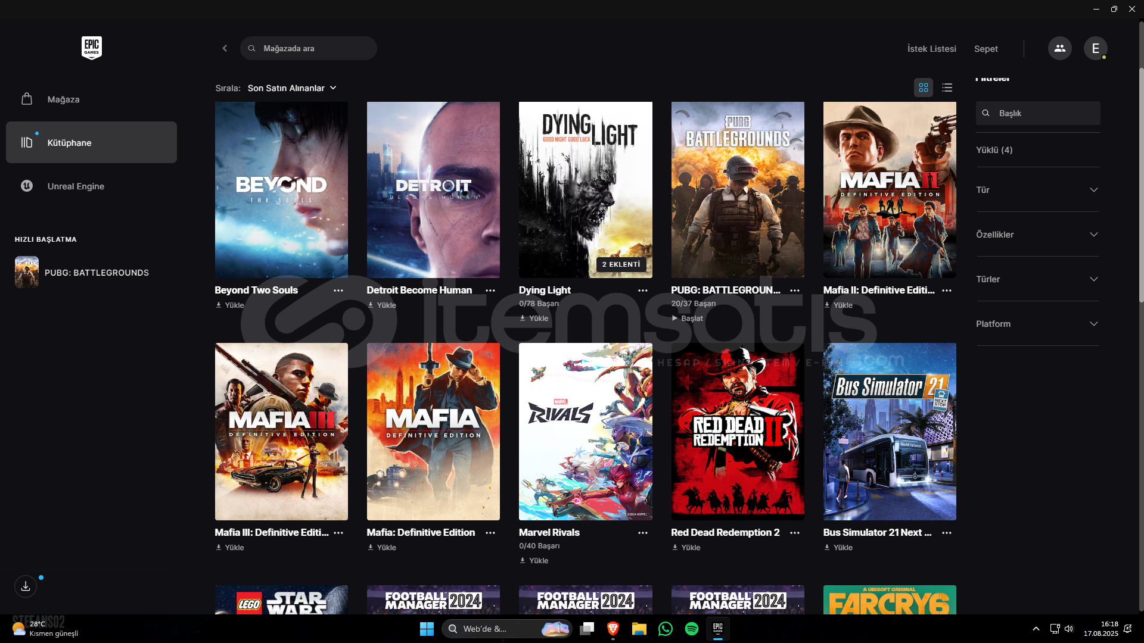The image size is (1144, 643).
Task: Click the Başlık filter search field
Action: click(x=1038, y=113)
